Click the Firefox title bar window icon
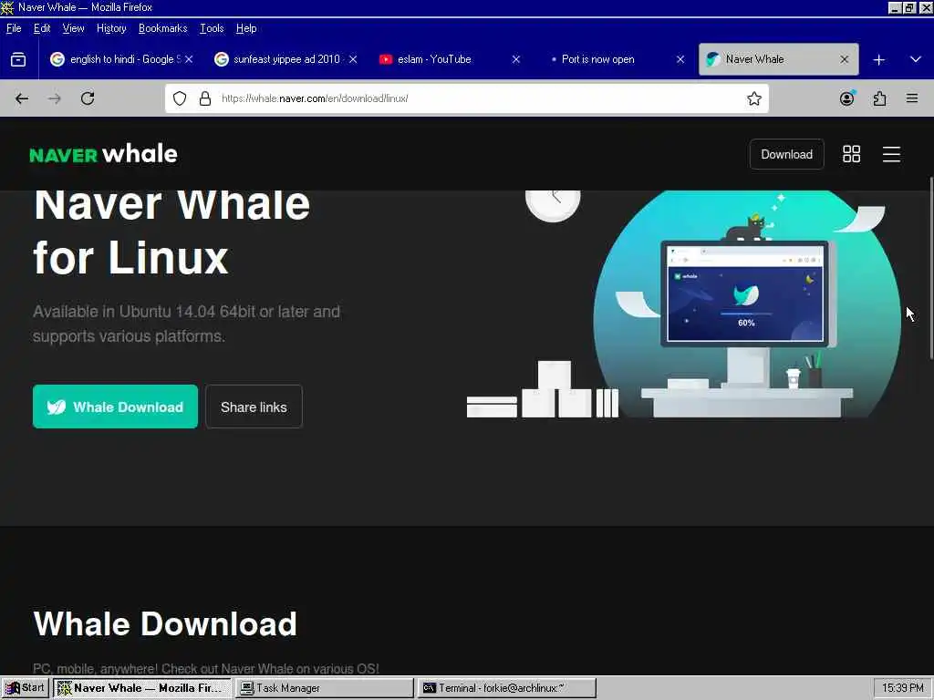934x700 pixels. click(x=7, y=7)
